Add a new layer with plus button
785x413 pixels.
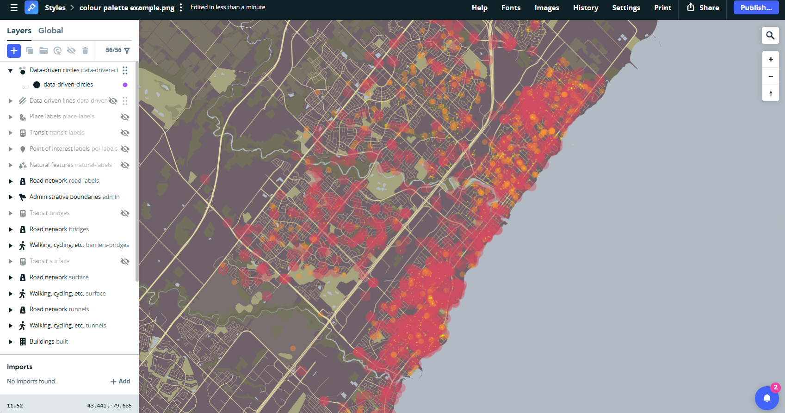tap(14, 50)
